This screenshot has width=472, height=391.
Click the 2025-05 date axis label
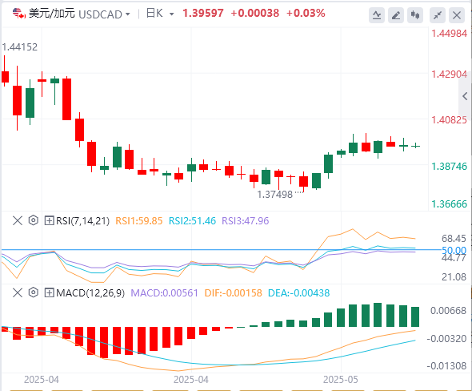pos(341,380)
